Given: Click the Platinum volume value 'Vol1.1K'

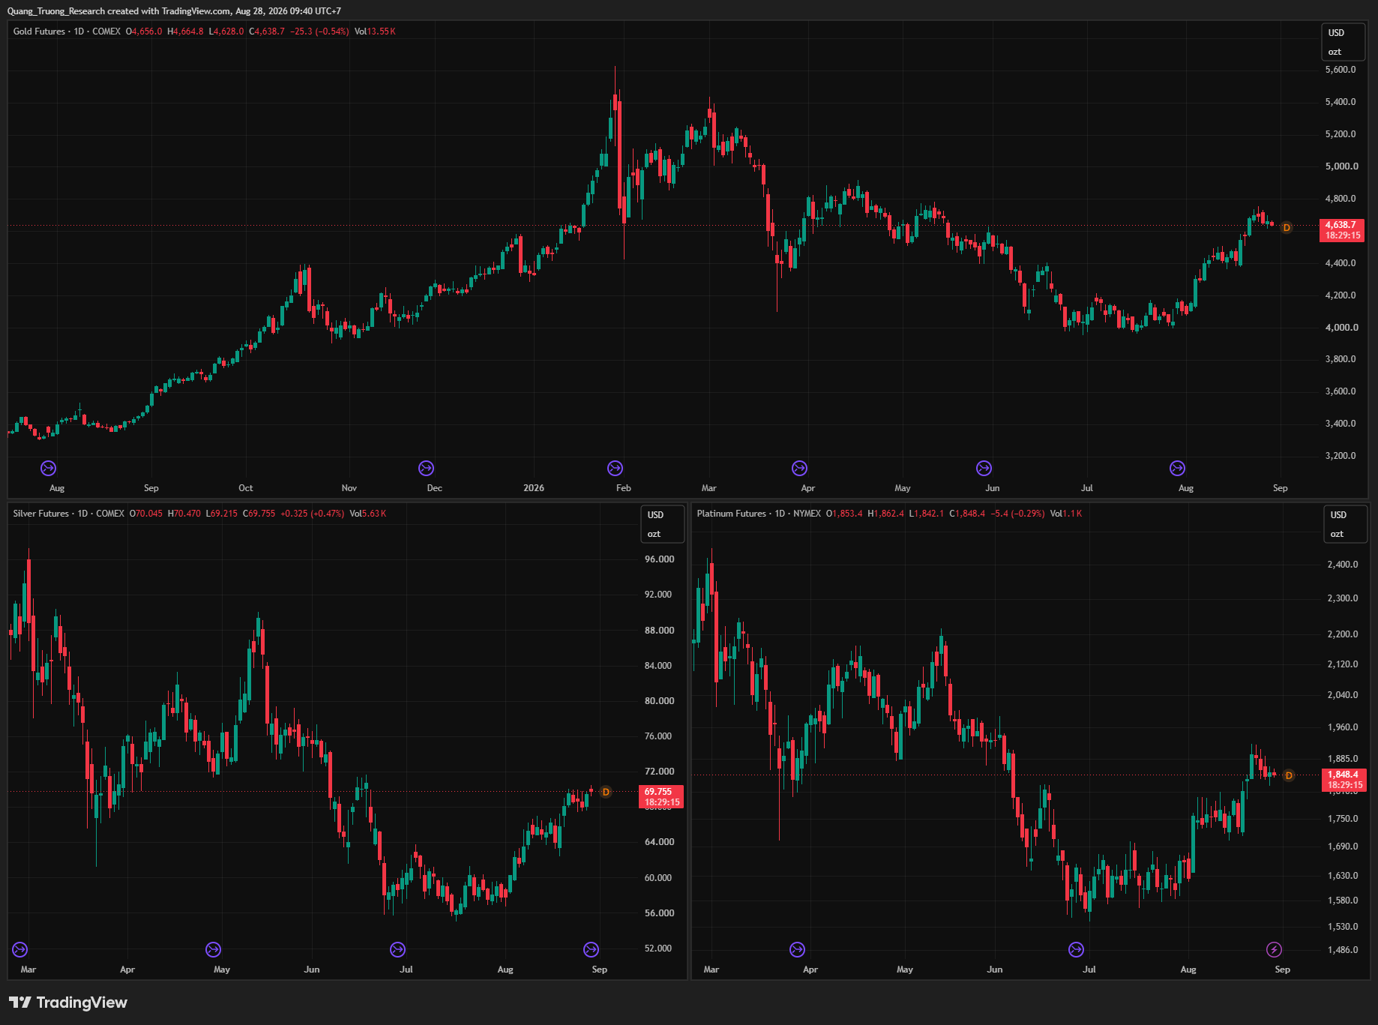Looking at the screenshot, I should tap(1066, 514).
